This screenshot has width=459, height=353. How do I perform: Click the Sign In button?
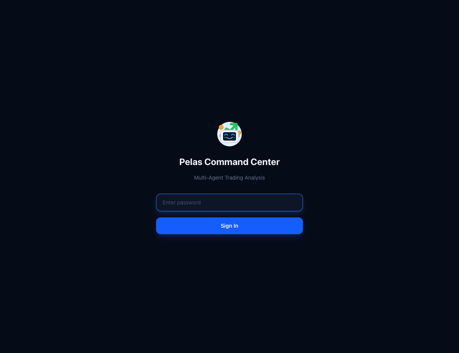pyautogui.click(x=229, y=226)
